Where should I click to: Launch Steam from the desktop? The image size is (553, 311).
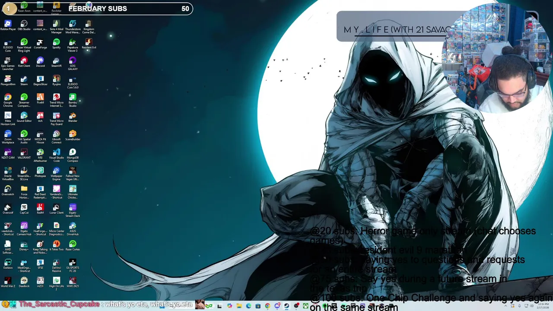(24, 81)
